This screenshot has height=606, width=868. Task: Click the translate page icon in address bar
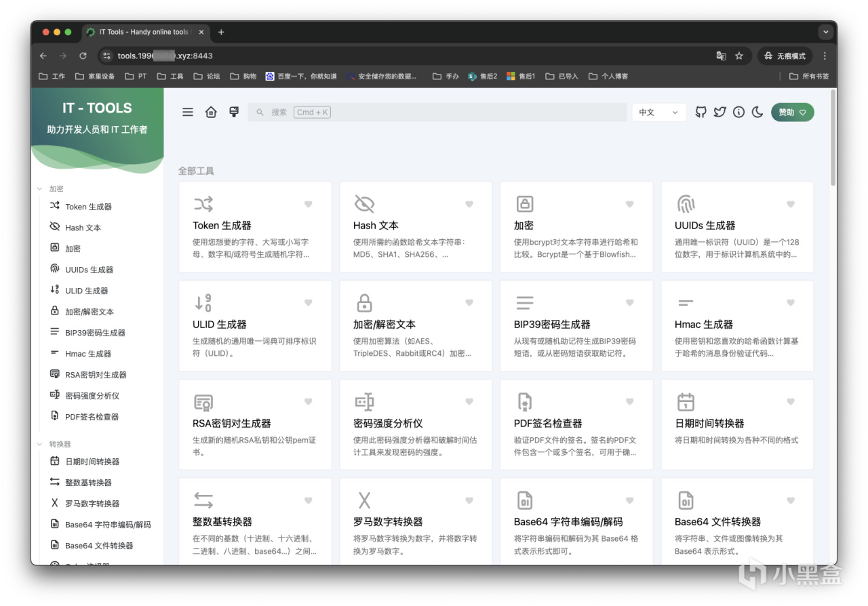tap(721, 56)
